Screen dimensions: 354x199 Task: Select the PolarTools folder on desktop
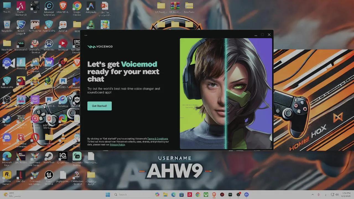189,8
